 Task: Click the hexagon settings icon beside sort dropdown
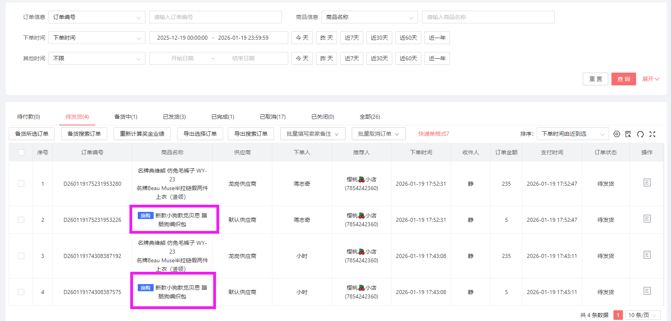617,134
